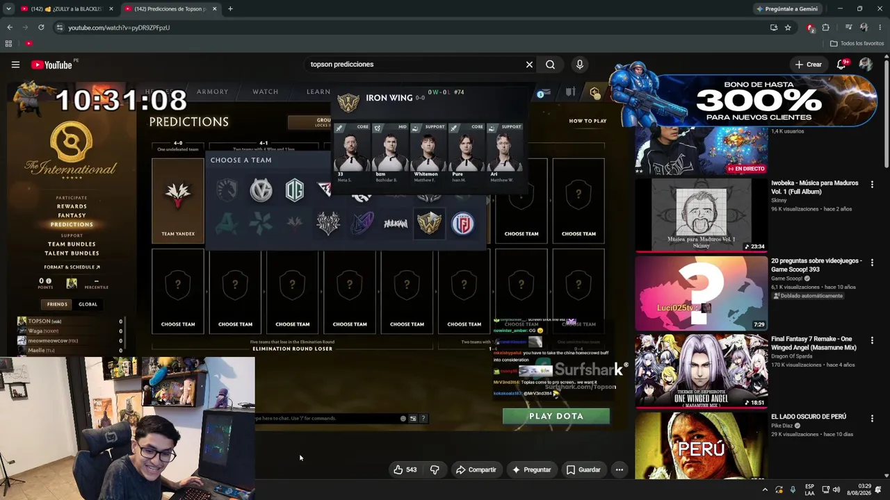Open the 20 preguntas sobre videojuegos thumbnail
890x500 pixels.
point(701,292)
